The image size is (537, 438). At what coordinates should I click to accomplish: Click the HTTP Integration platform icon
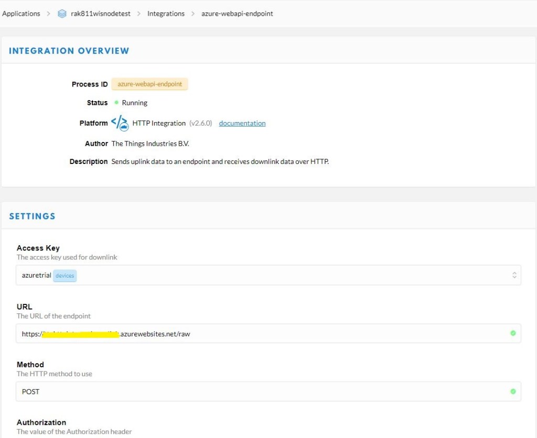120,123
